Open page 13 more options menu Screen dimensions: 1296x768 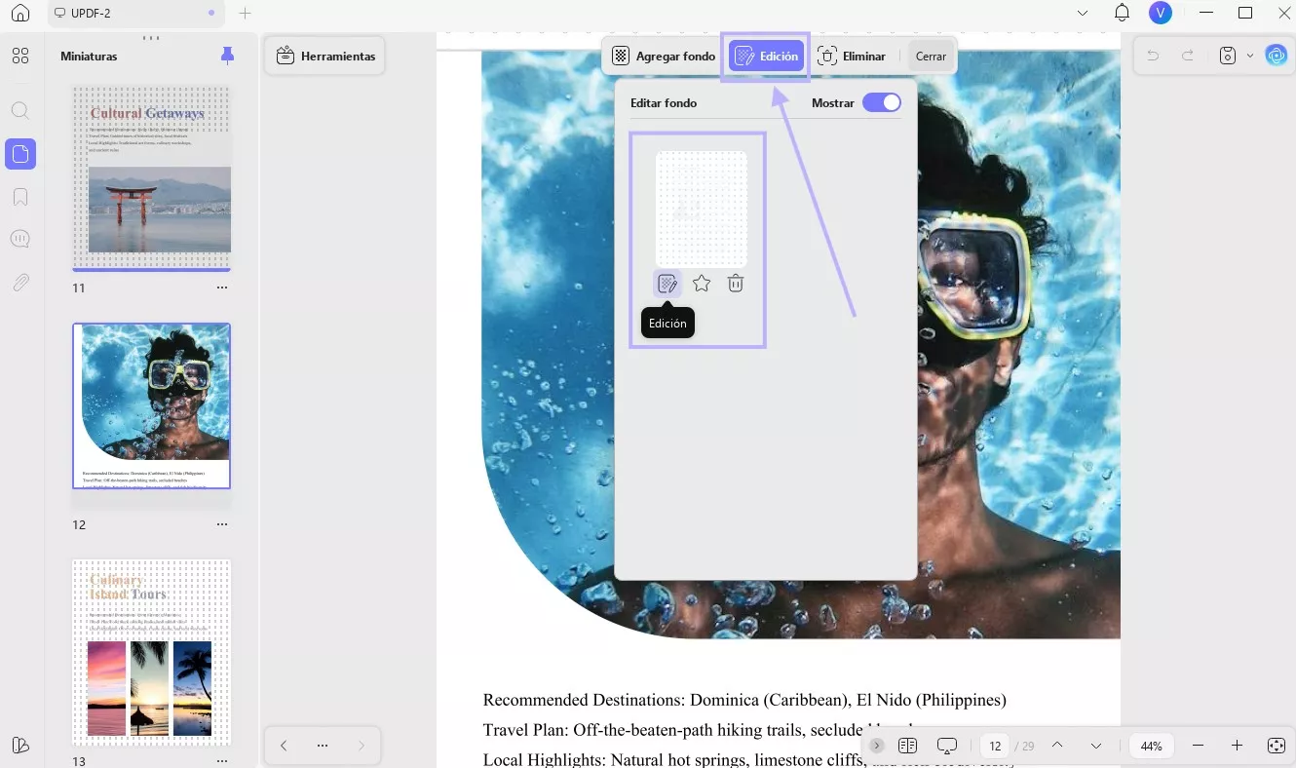222,760
